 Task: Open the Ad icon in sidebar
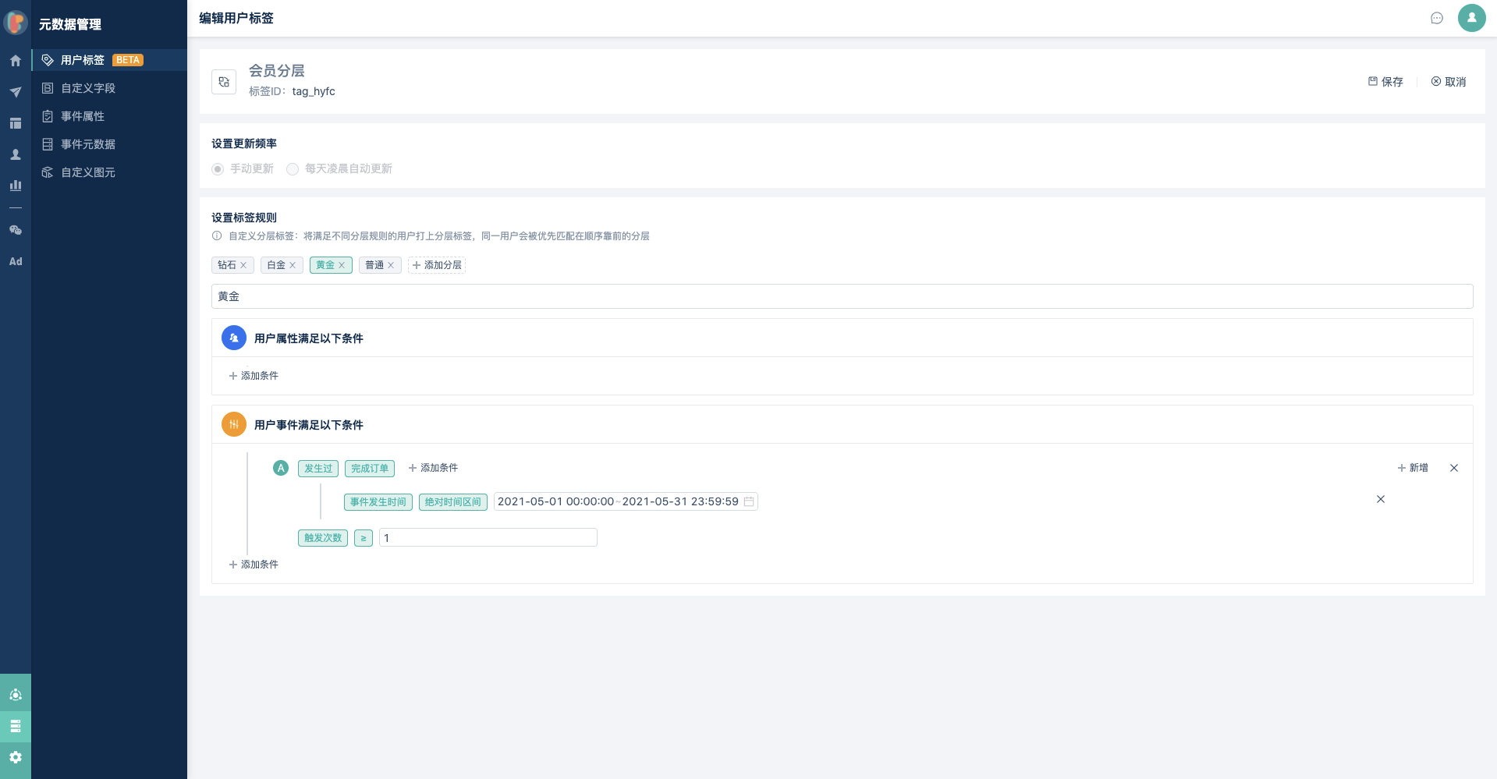[15, 261]
